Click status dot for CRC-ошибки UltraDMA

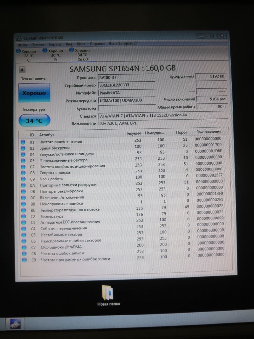click(24, 247)
